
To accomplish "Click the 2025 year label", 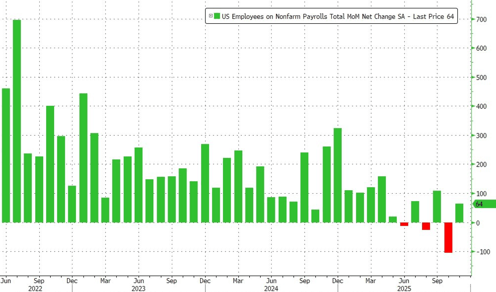I will point(404,288).
